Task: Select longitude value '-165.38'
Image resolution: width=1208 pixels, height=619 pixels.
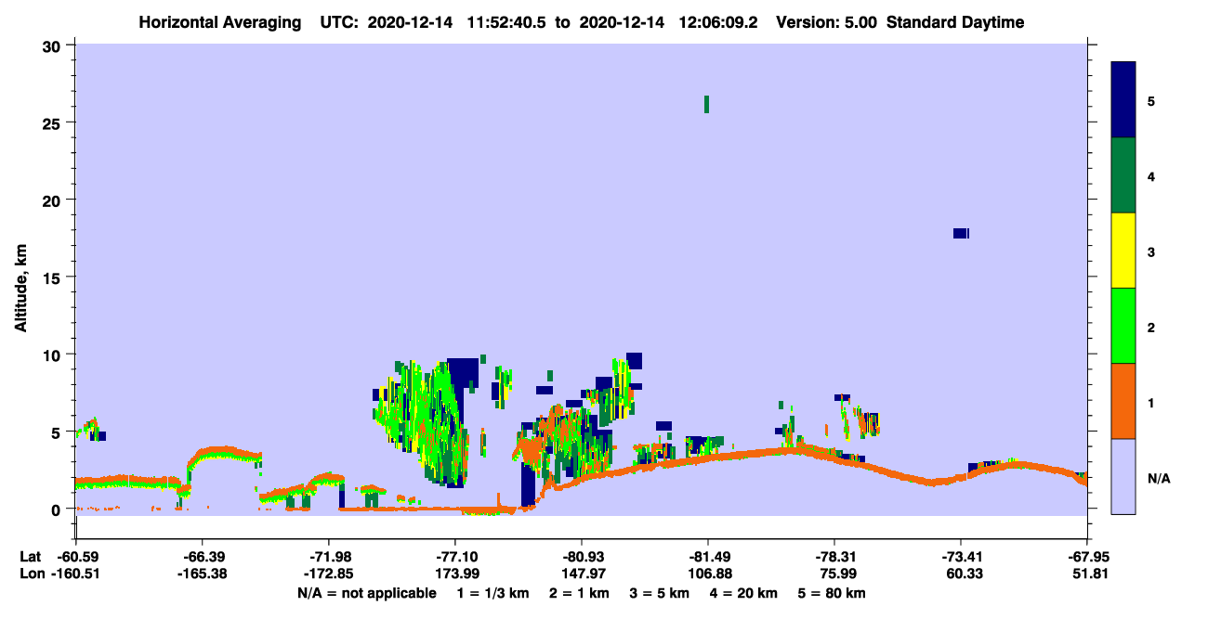Action: pyautogui.click(x=203, y=574)
